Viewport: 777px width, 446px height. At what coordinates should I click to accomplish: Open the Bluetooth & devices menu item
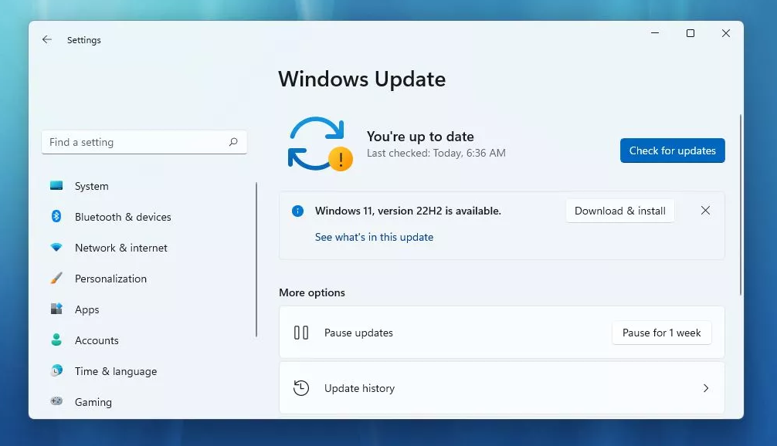(123, 217)
